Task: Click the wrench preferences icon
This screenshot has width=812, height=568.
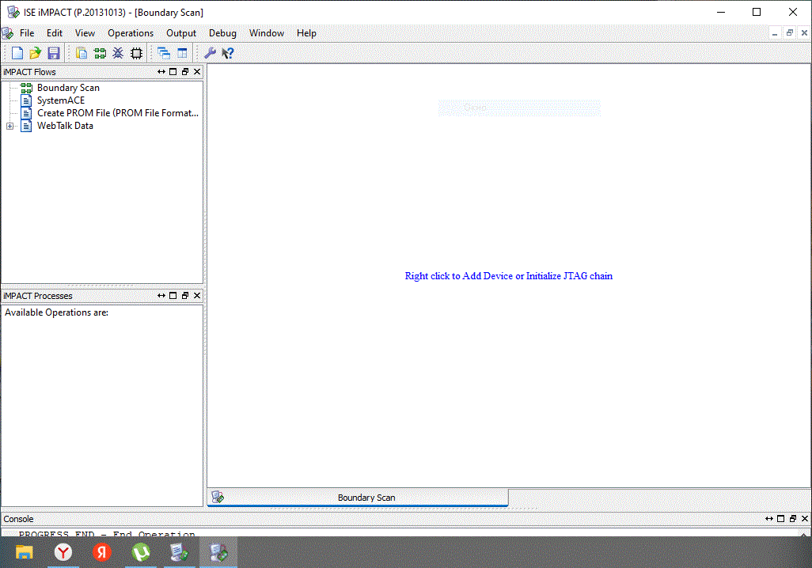Action: (210, 54)
